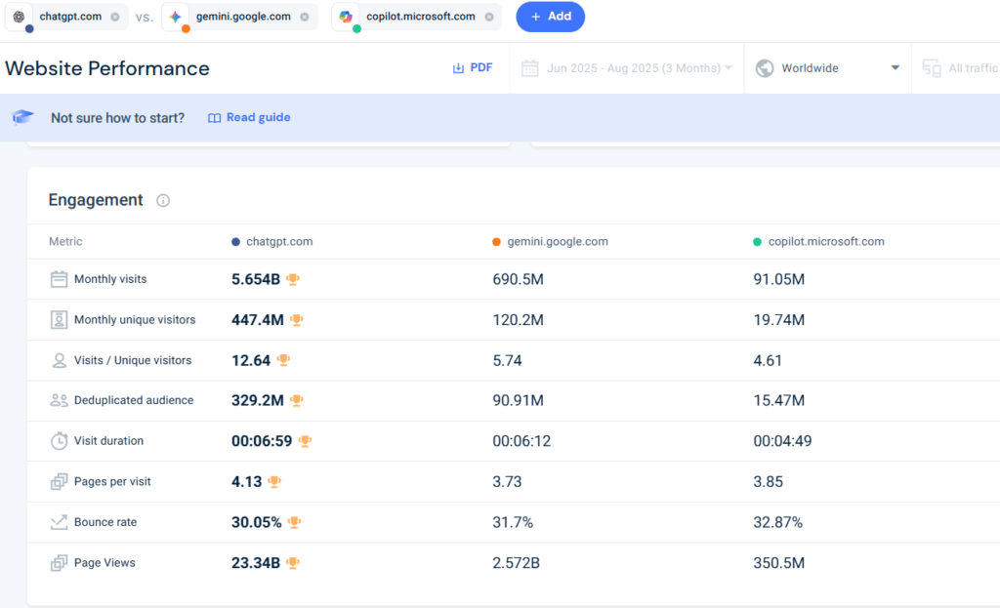The height and width of the screenshot is (608, 1000).
Task: Remove chatgpt.com from comparison
Action: pos(115,18)
